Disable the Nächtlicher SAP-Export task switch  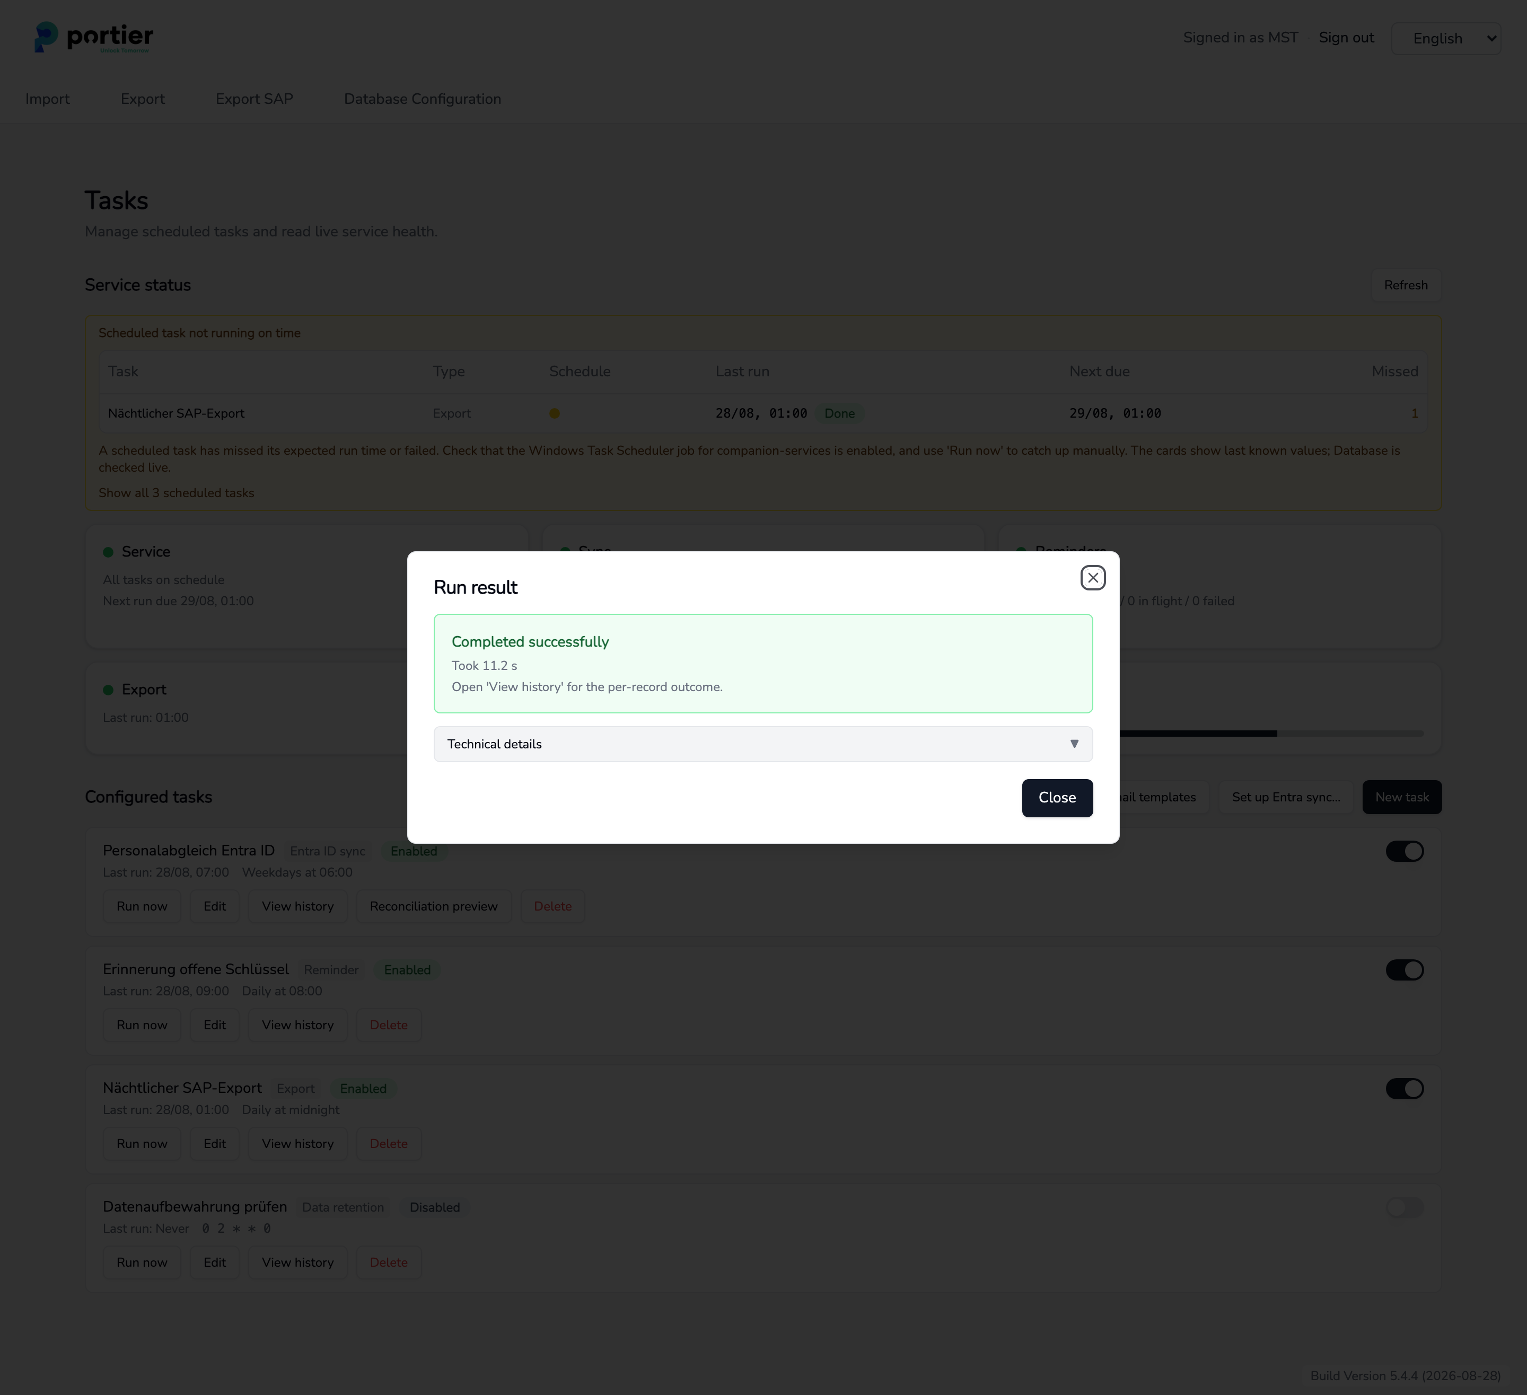tap(1405, 1089)
